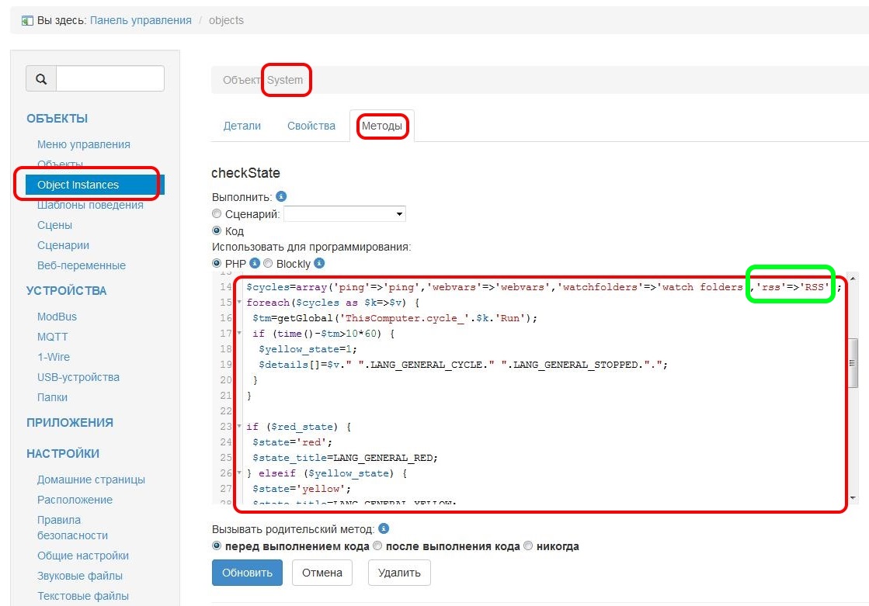Select the Сценарий radio button
The height and width of the screenshot is (606, 869).
[x=217, y=213]
